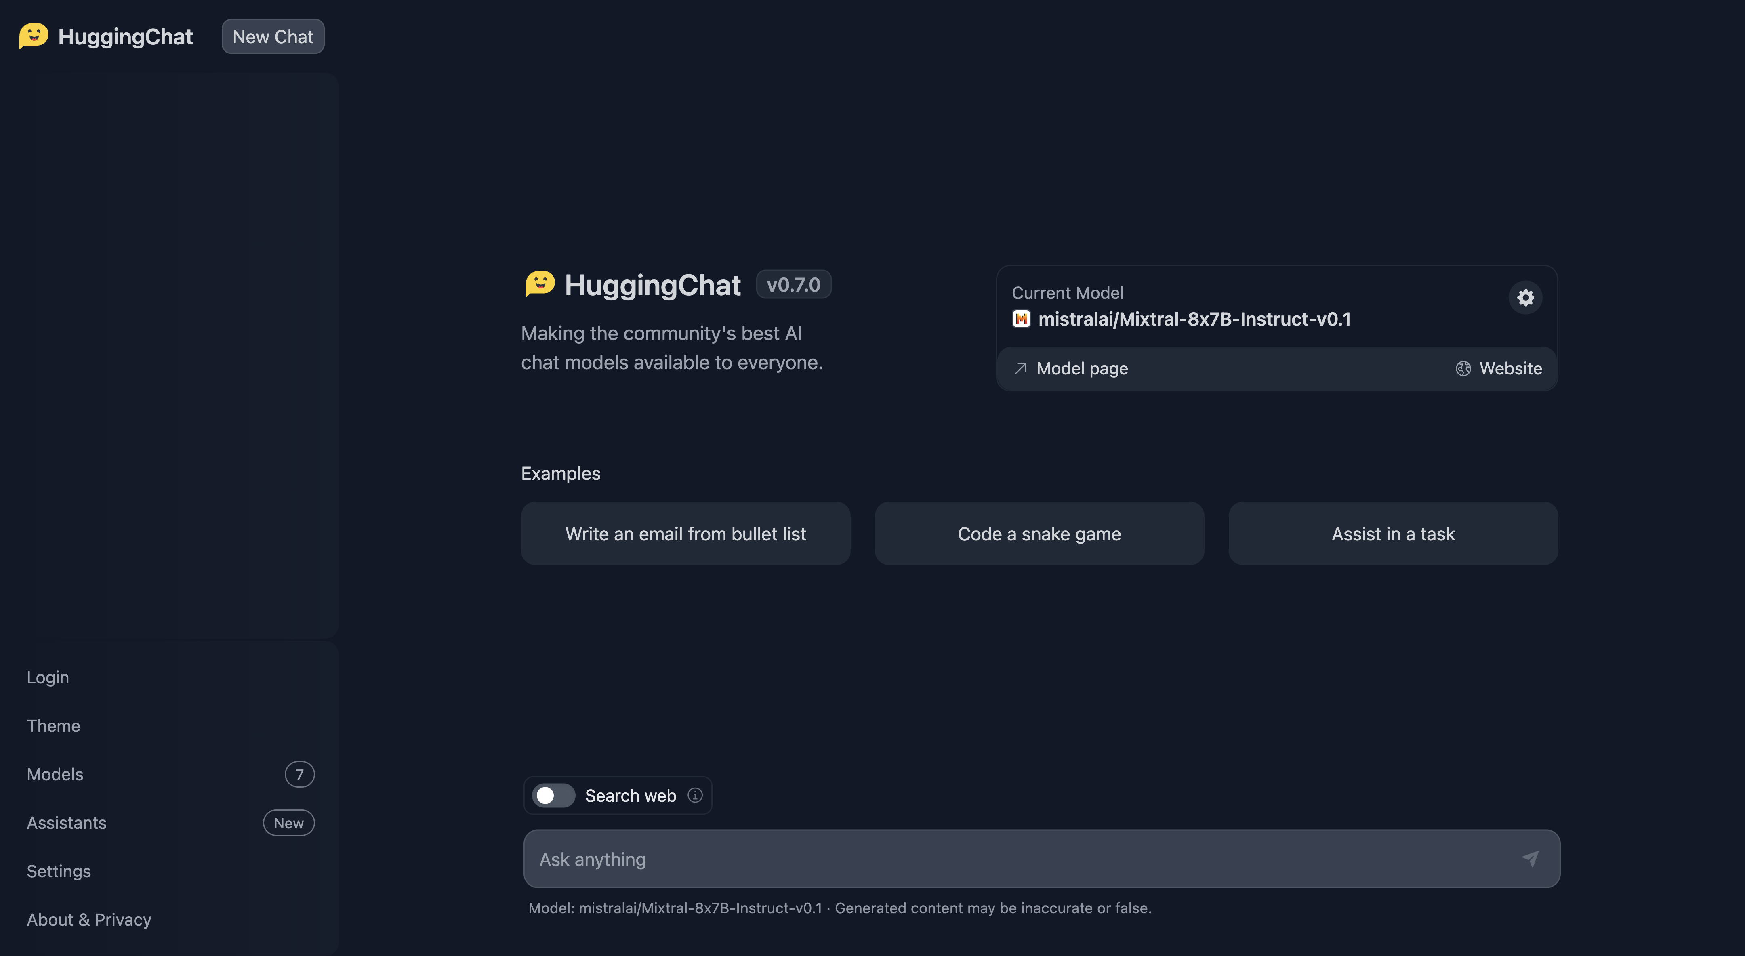1745x956 pixels.
Task: Click the emoji logo above the welcome text
Action: pyautogui.click(x=540, y=285)
